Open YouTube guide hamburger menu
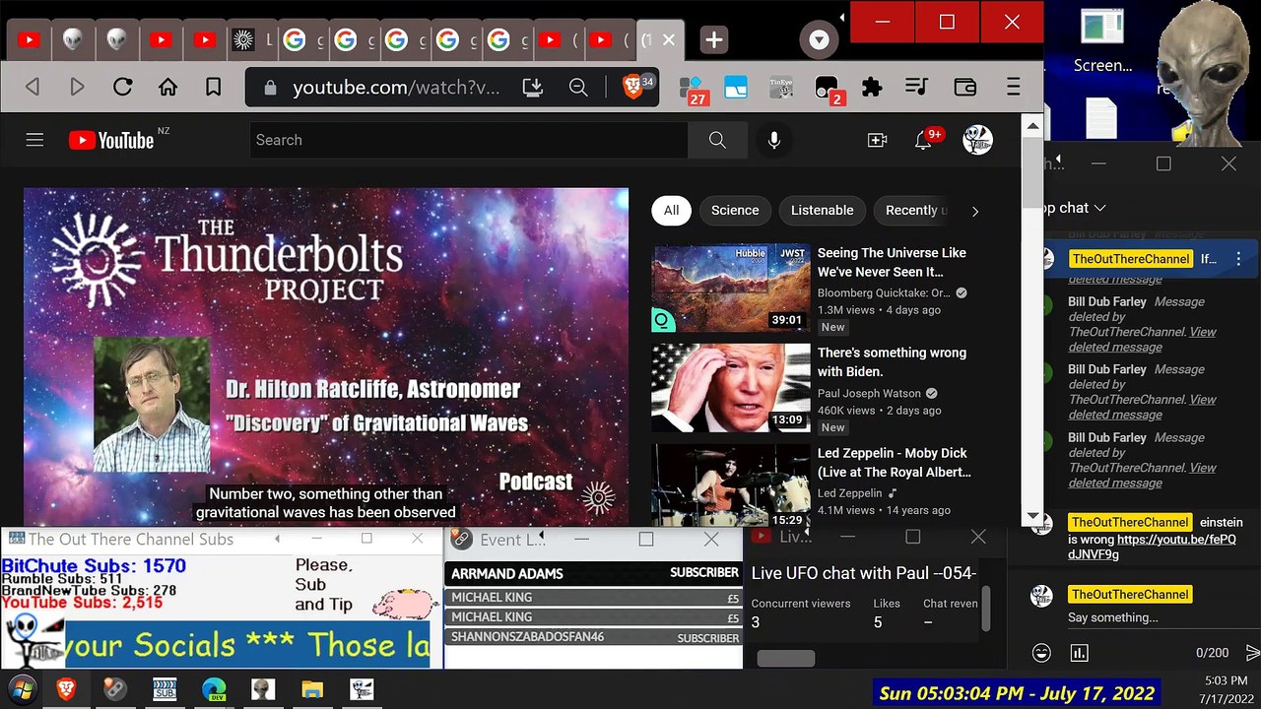The image size is (1261, 709). coord(34,140)
